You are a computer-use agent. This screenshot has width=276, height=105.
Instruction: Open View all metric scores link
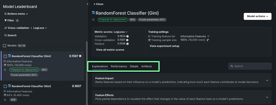click(110, 50)
